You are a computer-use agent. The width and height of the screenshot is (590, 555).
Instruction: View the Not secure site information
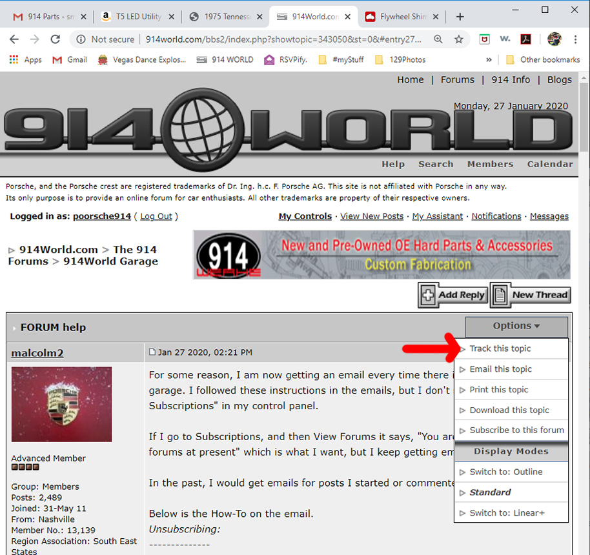(105, 39)
